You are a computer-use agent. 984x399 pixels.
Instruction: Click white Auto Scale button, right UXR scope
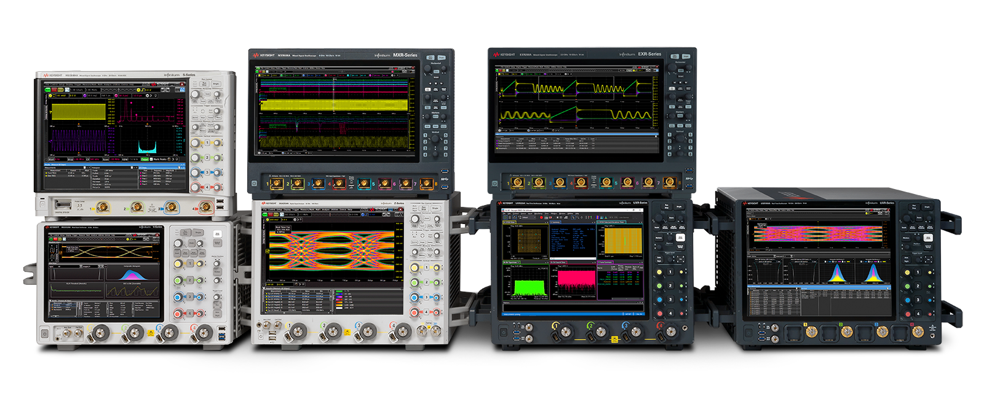click(929, 238)
